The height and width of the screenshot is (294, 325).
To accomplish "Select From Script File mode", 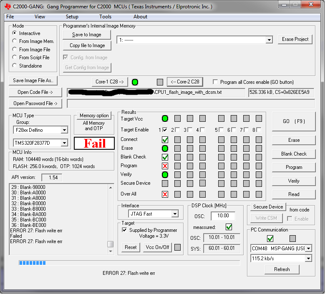I will pyautogui.click(x=14, y=57).
